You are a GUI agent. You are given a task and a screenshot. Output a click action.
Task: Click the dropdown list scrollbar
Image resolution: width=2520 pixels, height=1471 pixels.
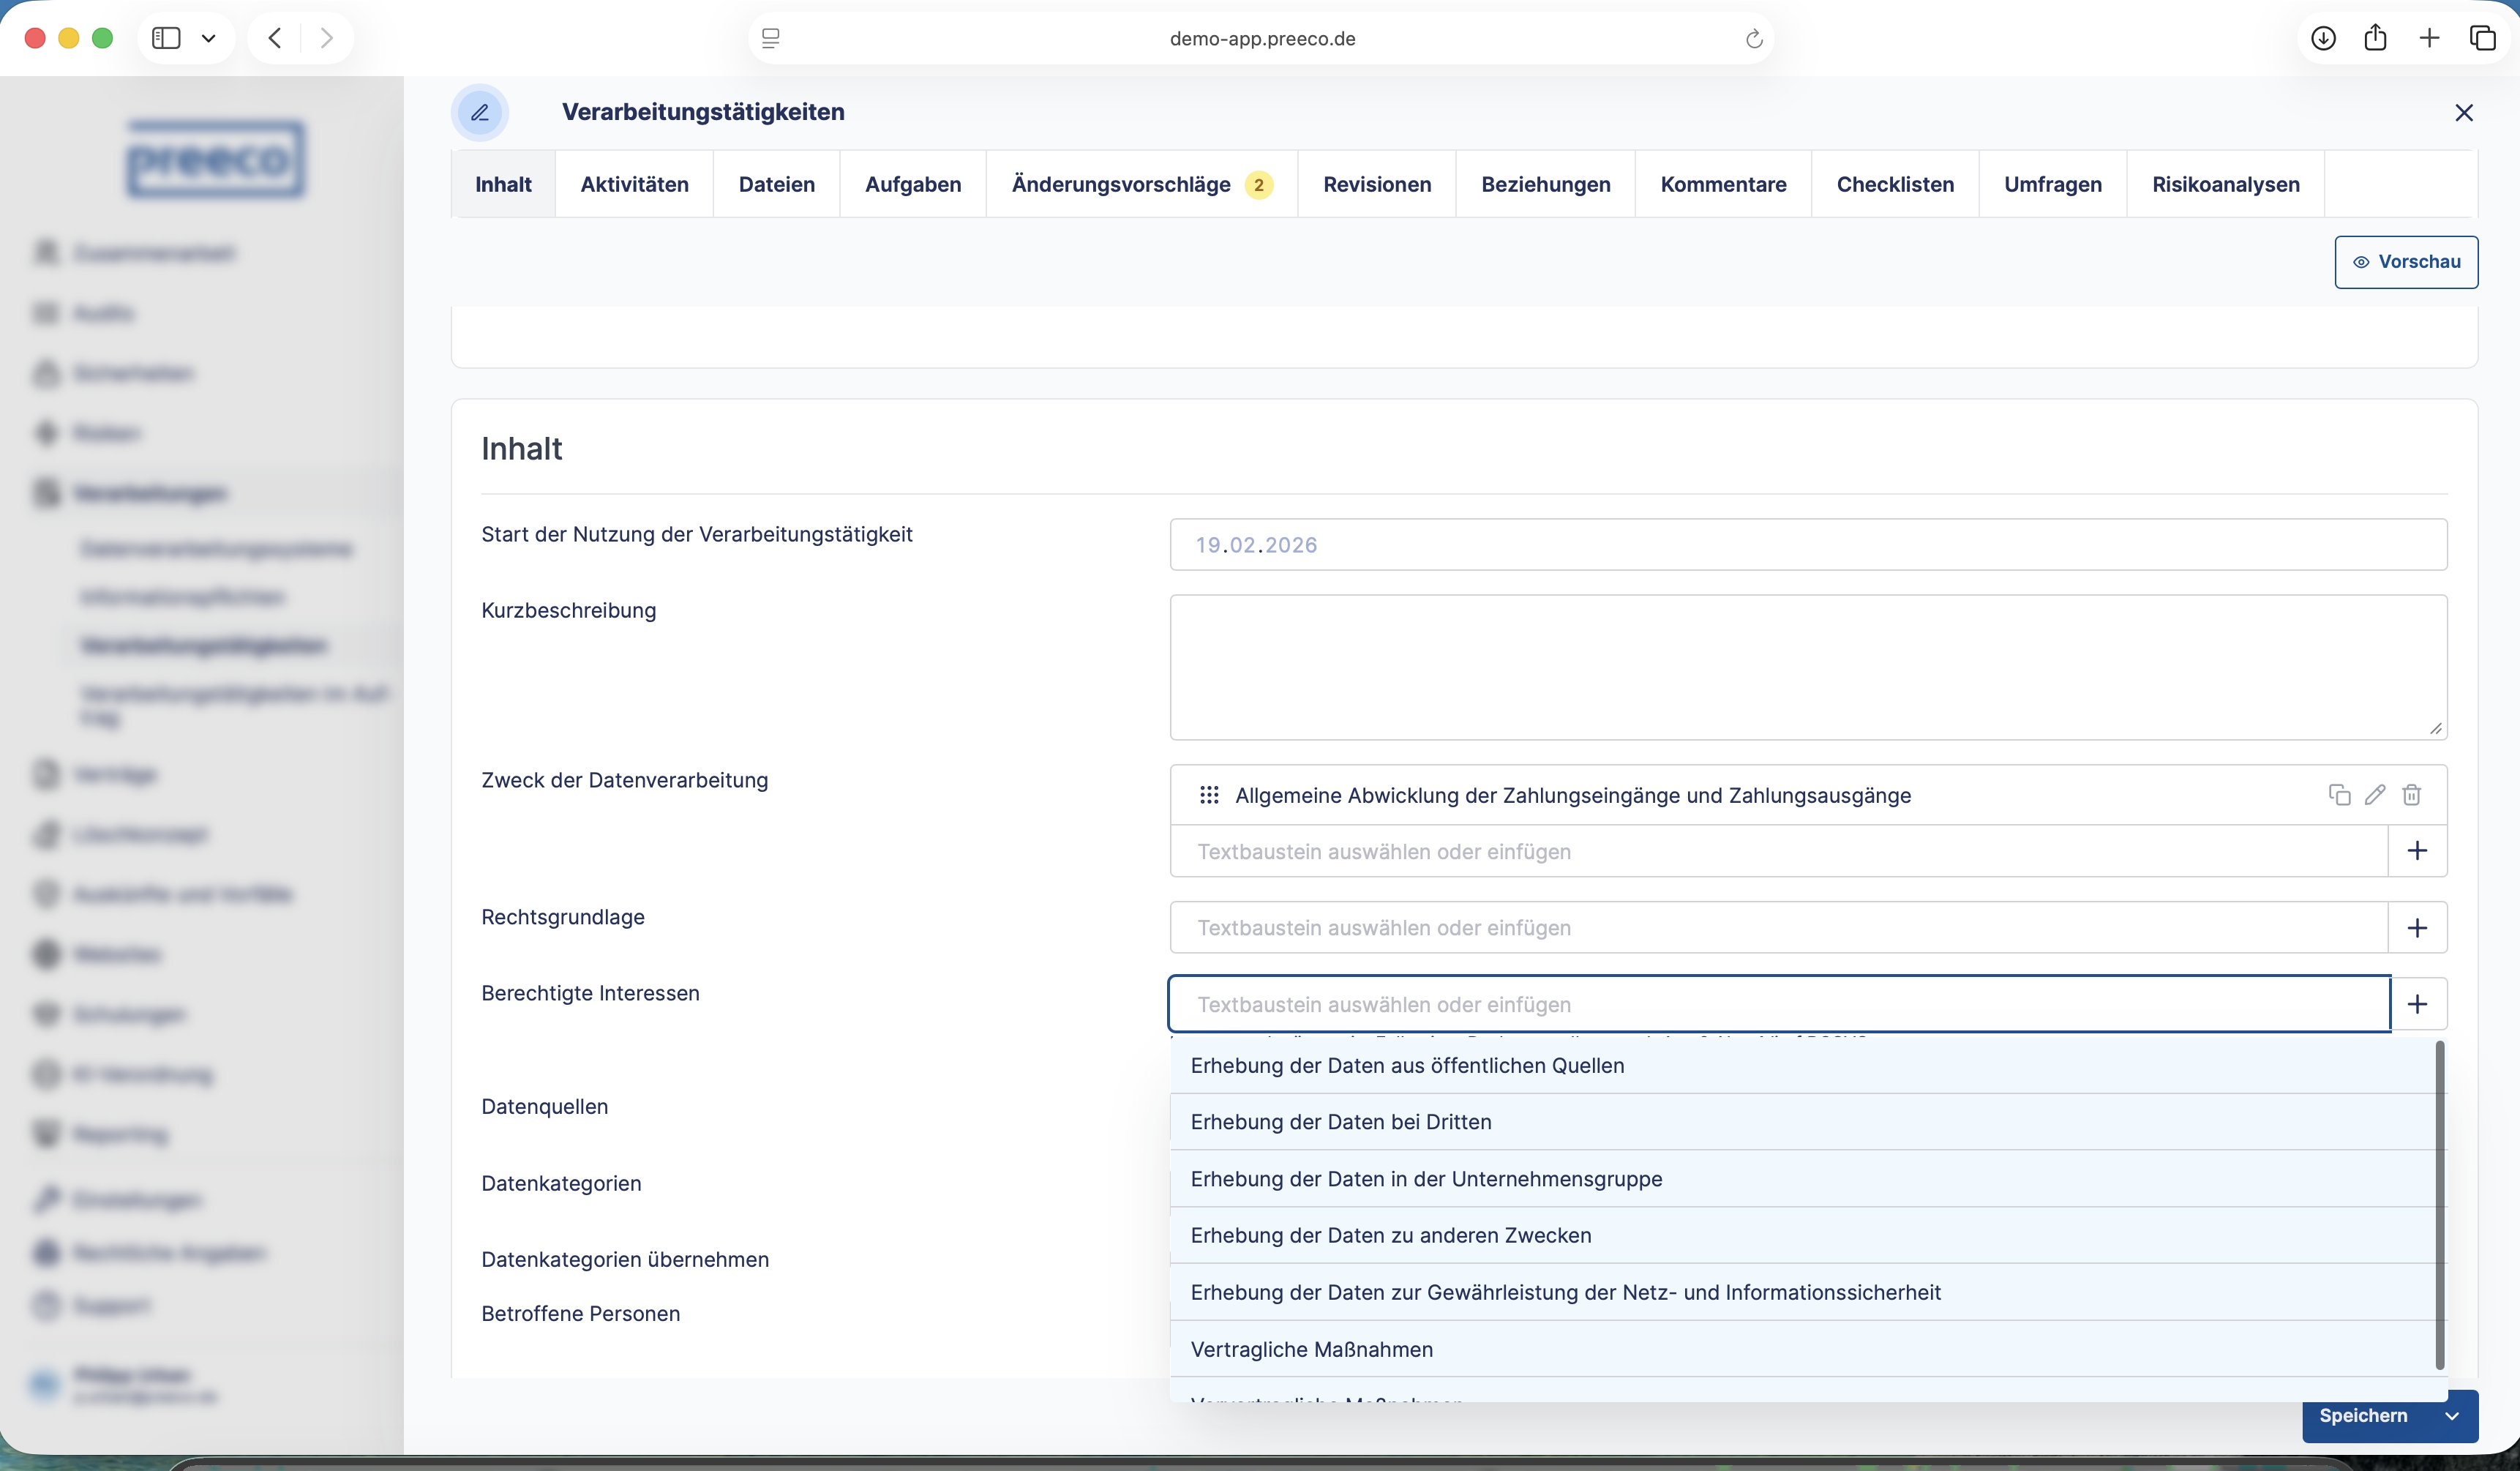2439,1205
